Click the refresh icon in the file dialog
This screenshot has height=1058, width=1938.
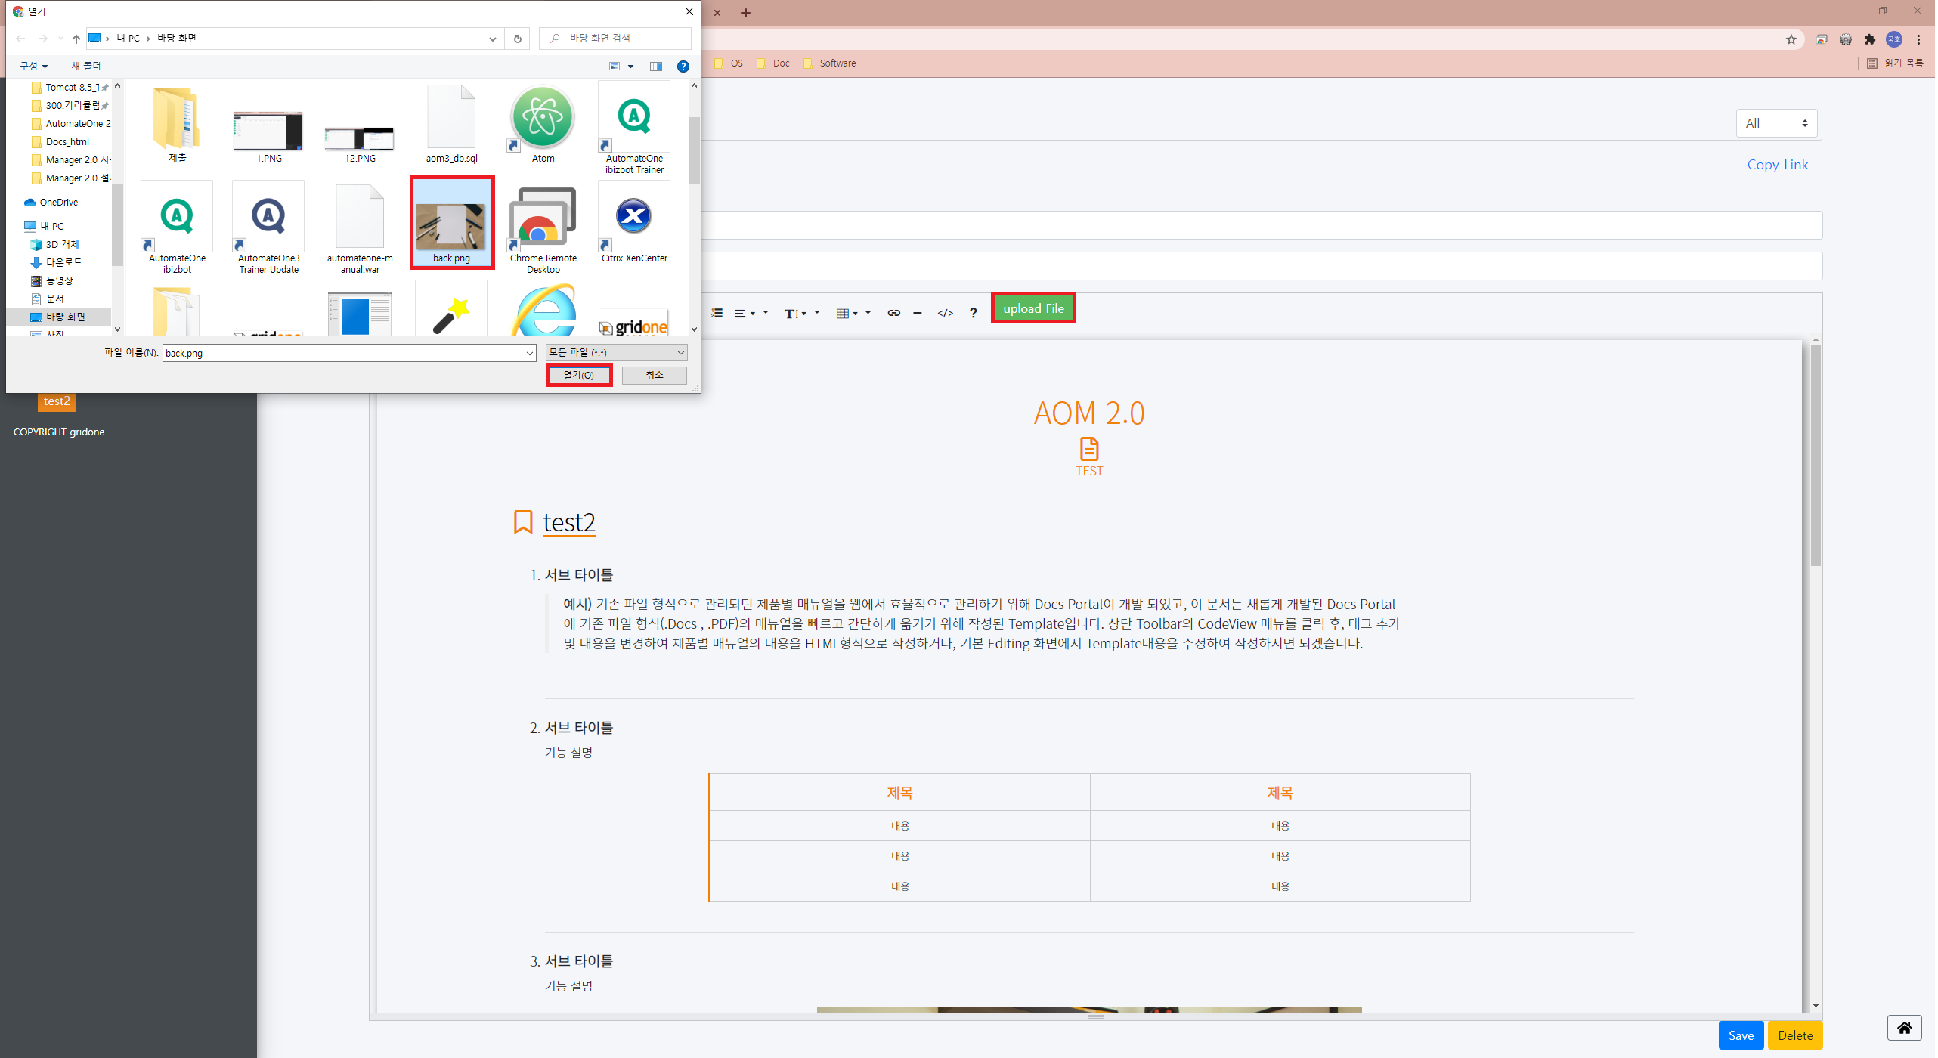pyautogui.click(x=518, y=39)
